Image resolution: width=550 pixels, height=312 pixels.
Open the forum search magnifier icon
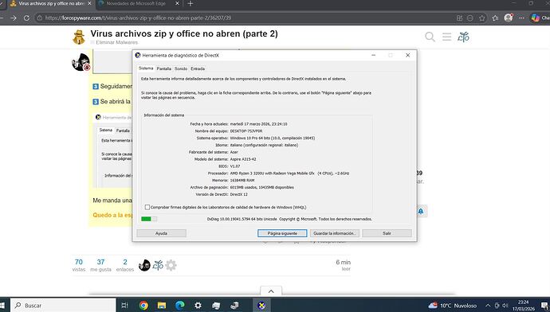click(430, 37)
